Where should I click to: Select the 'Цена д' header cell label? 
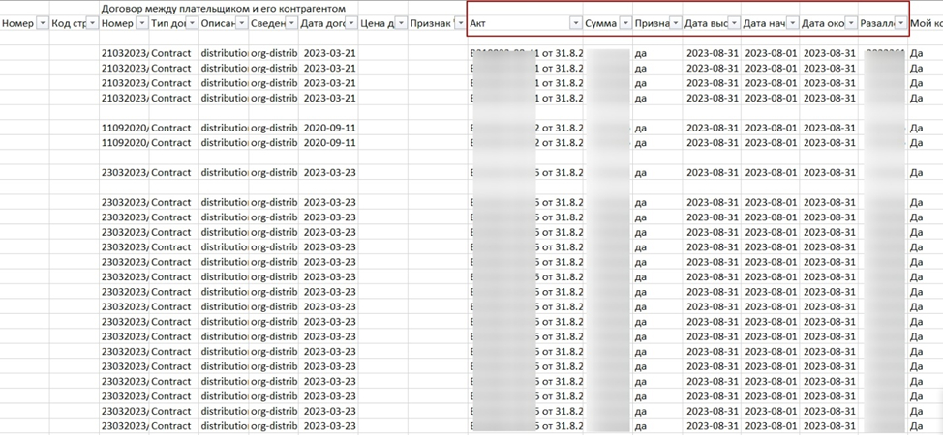pyautogui.click(x=378, y=23)
